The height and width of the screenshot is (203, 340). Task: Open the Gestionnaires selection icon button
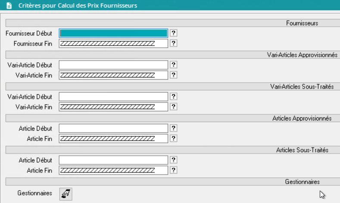(66, 194)
